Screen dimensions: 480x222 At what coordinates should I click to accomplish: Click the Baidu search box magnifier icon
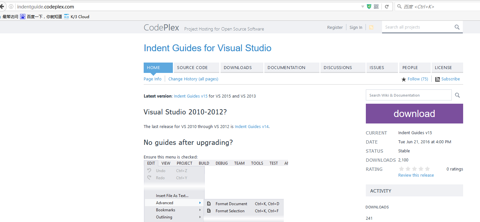tap(399, 6)
